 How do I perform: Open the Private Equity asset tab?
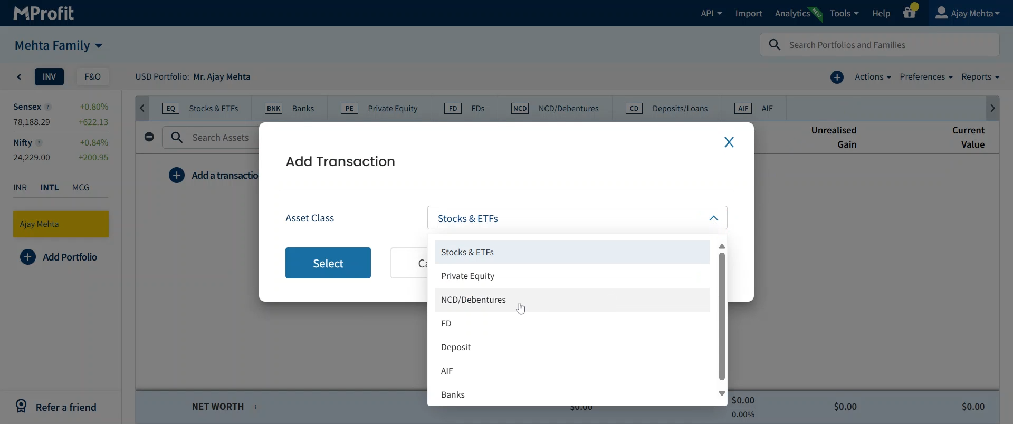click(x=379, y=109)
